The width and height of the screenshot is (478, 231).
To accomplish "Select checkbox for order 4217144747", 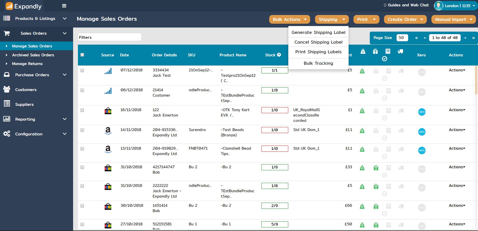I will (82, 167).
